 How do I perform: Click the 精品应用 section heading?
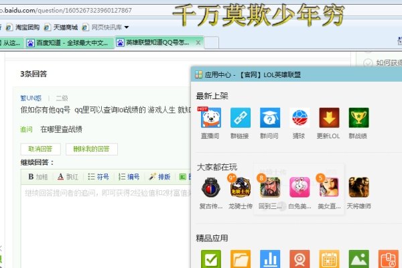click(x=212, y=239)
